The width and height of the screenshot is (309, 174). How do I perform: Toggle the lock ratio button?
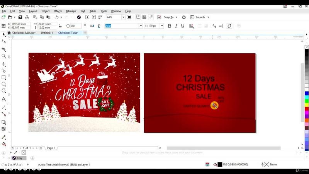click(x=60, y=26)
